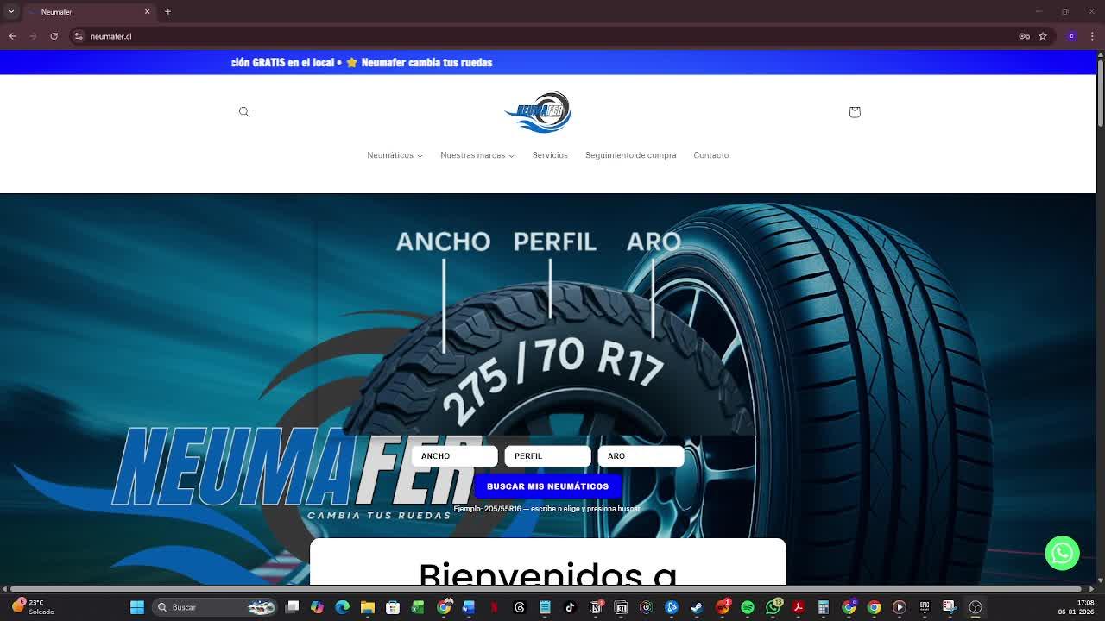
Task: Open Seguimiento de compra page
Action: click(630, 155)
